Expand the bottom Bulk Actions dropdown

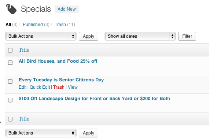[x=41, y=133]
